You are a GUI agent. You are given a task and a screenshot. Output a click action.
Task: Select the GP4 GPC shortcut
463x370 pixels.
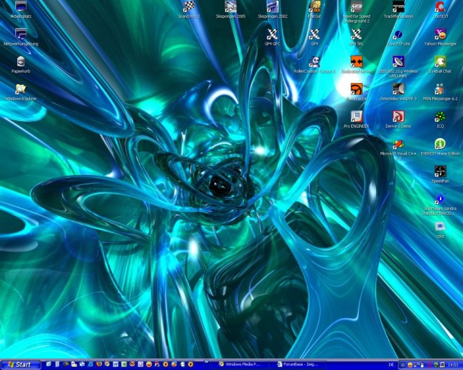pyautogui.click(x=273, y=37)
